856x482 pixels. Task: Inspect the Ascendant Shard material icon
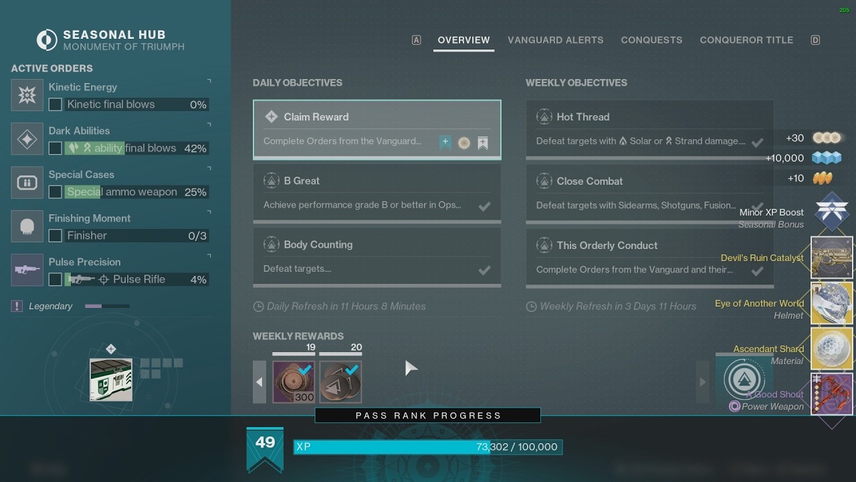[x=832, y=349]
